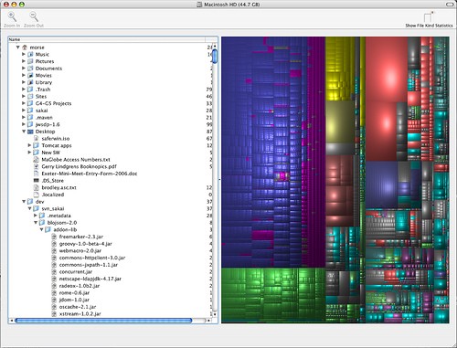Viewport: 457px width, 348px height.
Task: Collapse the morse home folder
Action: click(x=18, y=47)
